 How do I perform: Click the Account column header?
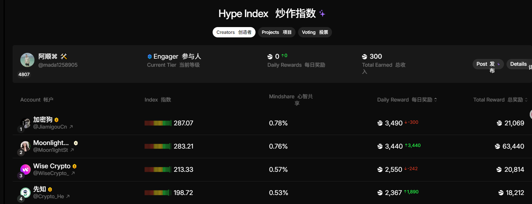37,100
